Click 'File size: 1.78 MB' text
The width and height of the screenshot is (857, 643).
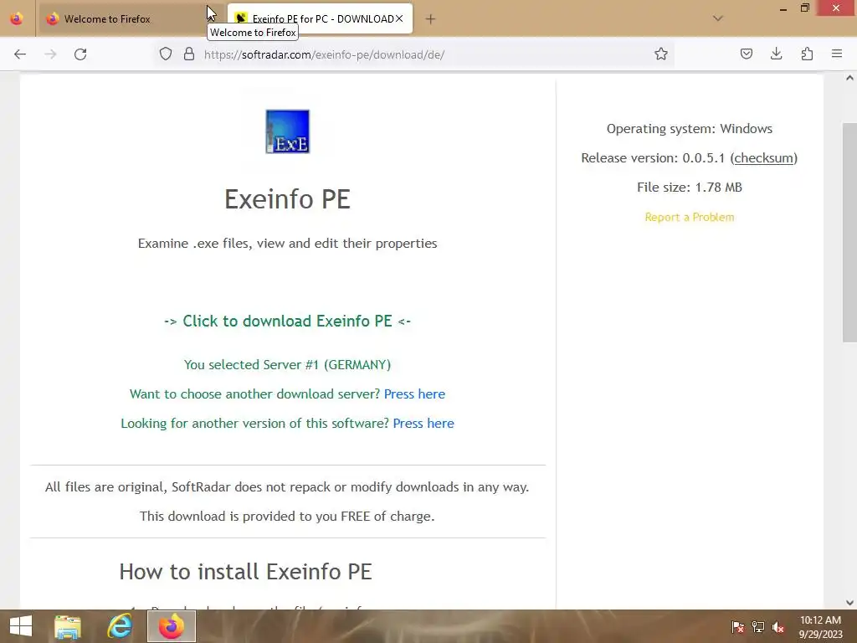(x=690, y=188)
